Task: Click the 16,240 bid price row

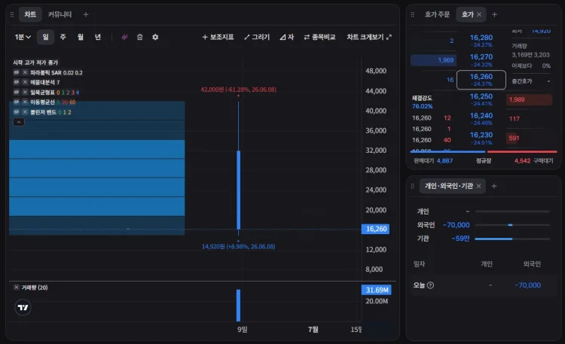Action: pos(481,118)
